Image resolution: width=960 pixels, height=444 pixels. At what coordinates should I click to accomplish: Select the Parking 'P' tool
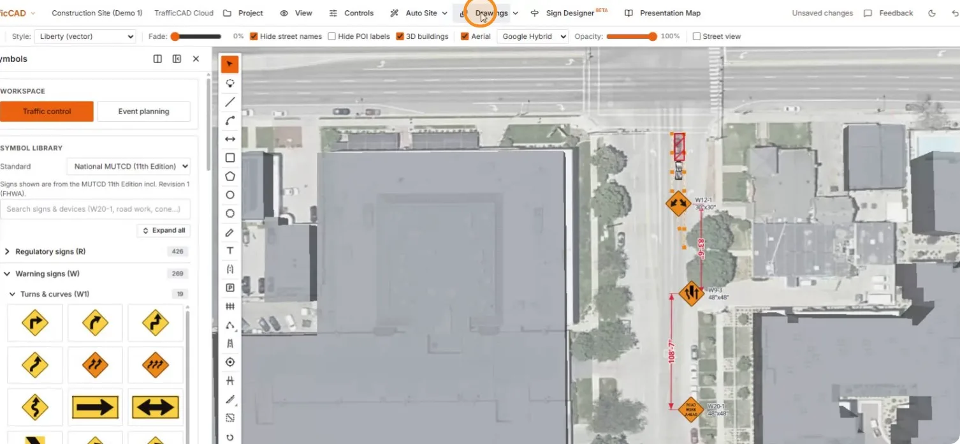pos(230,288)
